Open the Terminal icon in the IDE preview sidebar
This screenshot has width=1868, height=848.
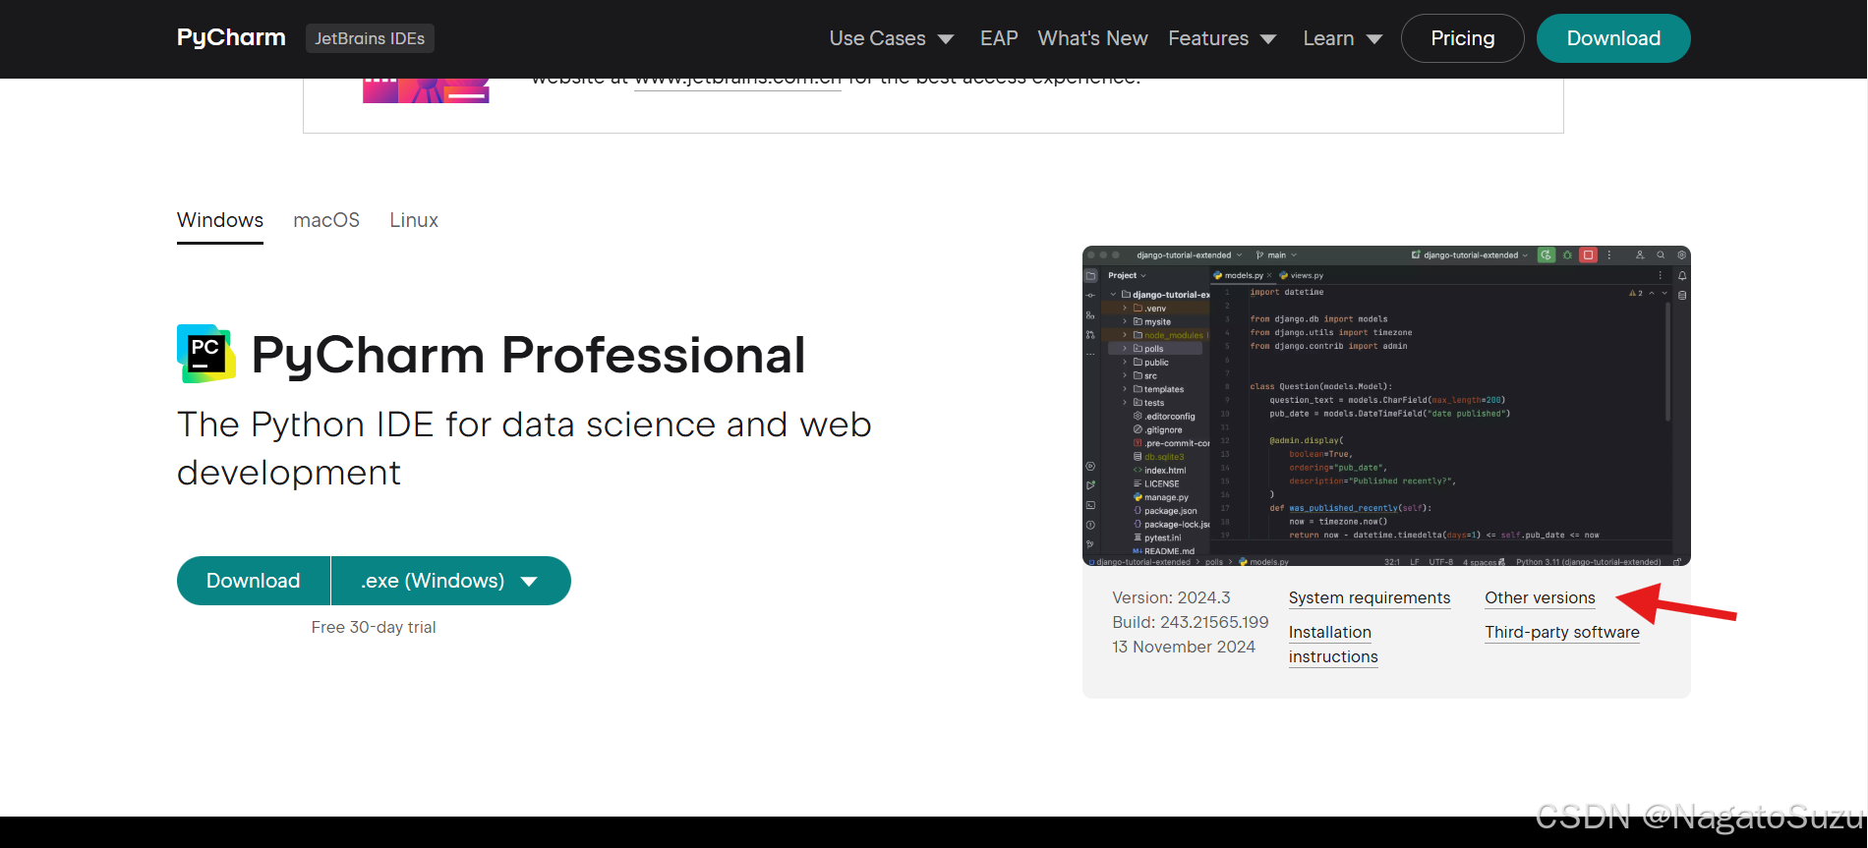pos(1090,505)
